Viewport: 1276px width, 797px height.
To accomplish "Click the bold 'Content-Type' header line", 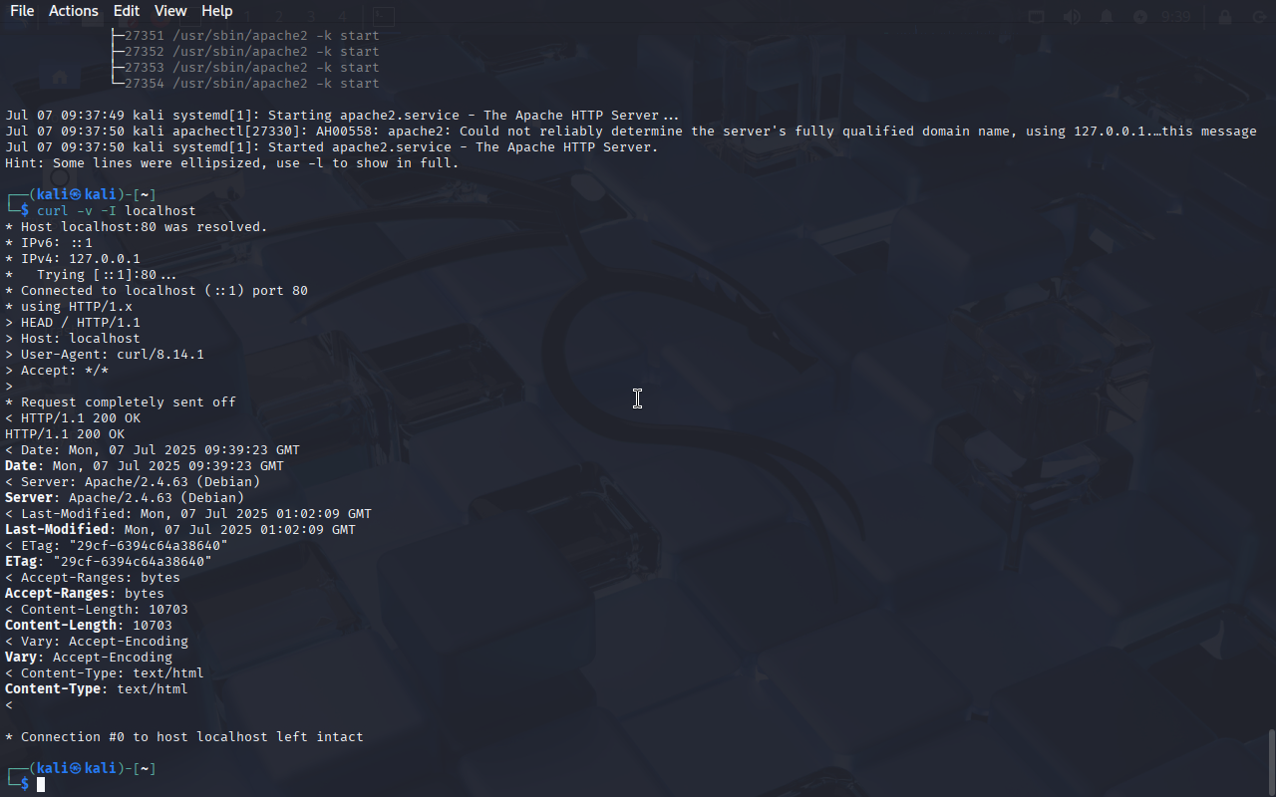I will pos(97,689).
